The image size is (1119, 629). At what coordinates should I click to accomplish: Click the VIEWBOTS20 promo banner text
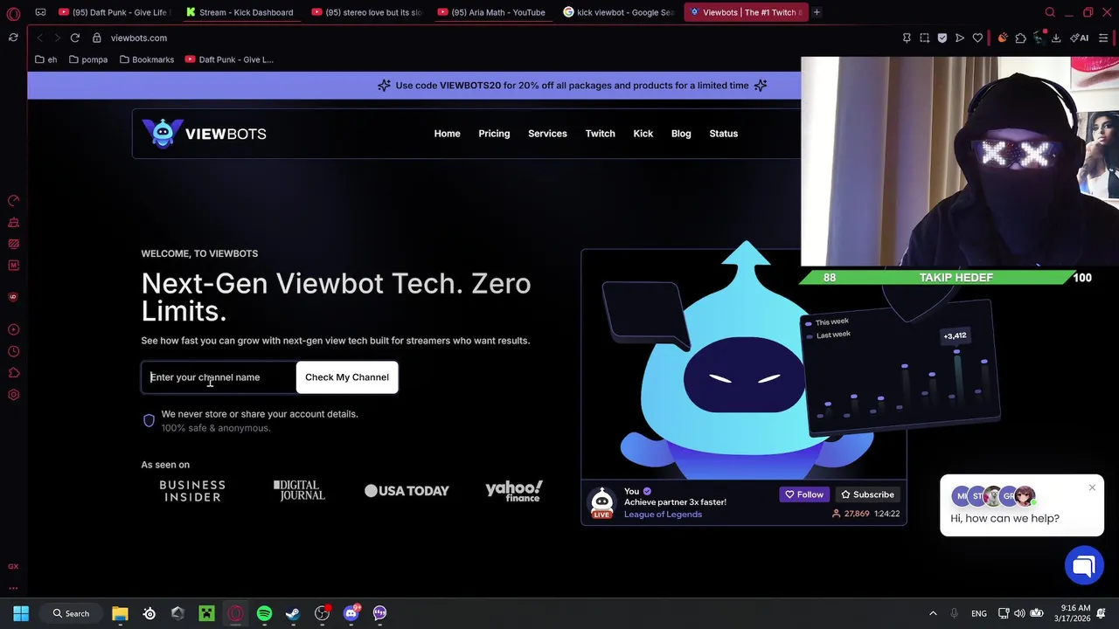click(572, 86)
